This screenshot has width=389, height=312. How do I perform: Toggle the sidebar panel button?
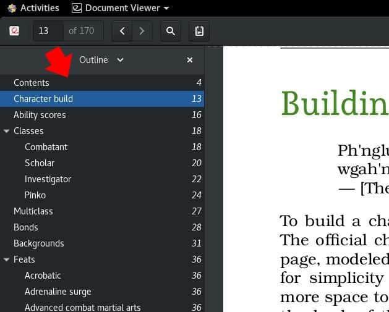(14, 31)
